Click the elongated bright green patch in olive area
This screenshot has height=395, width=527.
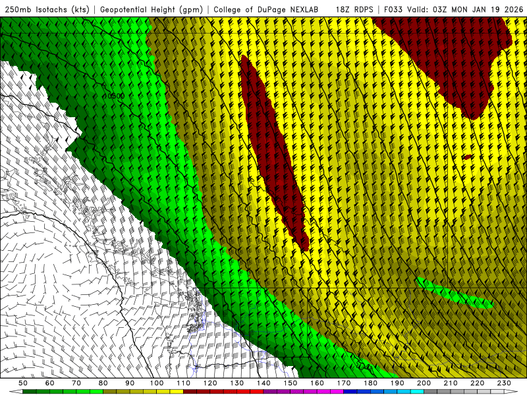click(x=455, y=293)
